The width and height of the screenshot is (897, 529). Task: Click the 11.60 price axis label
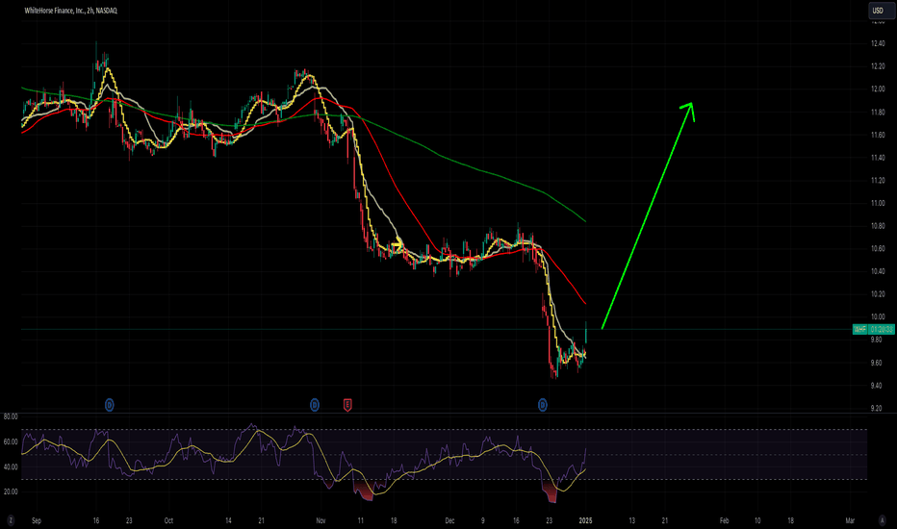pos(878,135)
